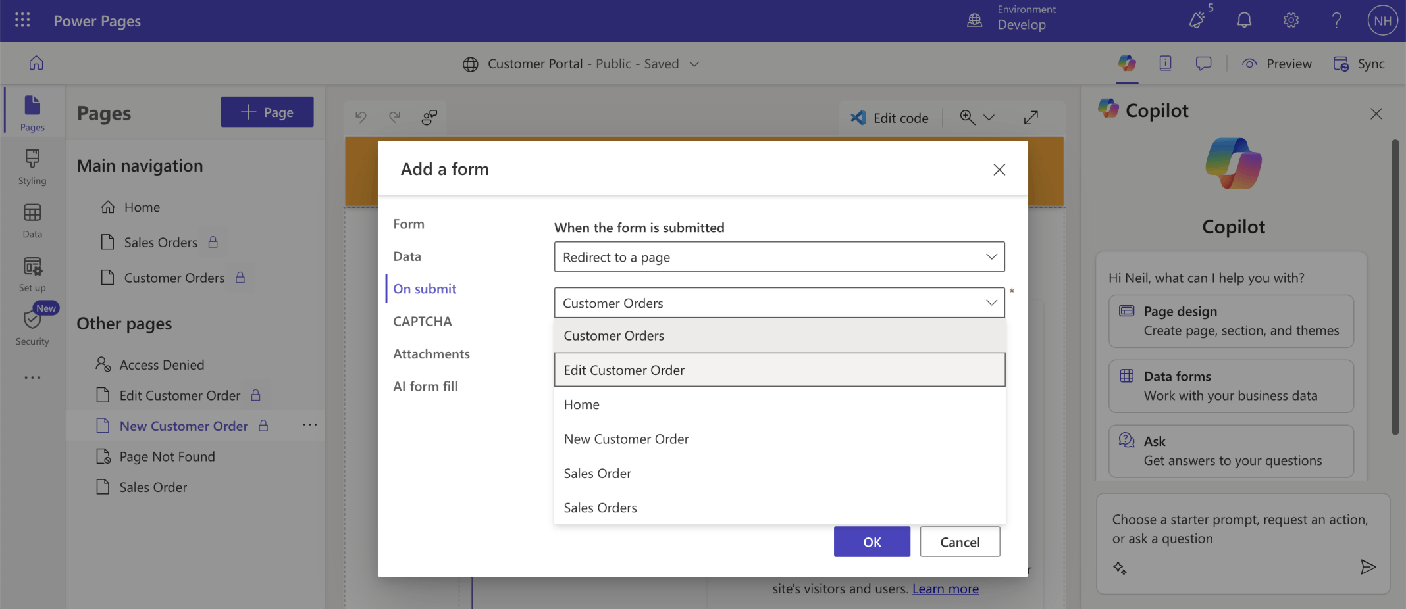Choose Sales Orders redirect page option
Viewport: 1406px width, 609px height.
(x=600, y=508)
